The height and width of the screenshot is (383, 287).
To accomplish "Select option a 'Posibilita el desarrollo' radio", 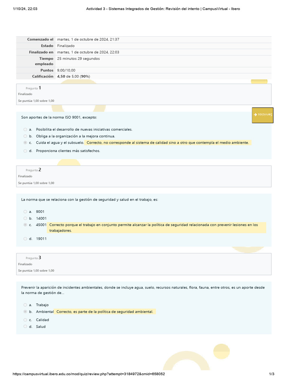I will [25, 129].
